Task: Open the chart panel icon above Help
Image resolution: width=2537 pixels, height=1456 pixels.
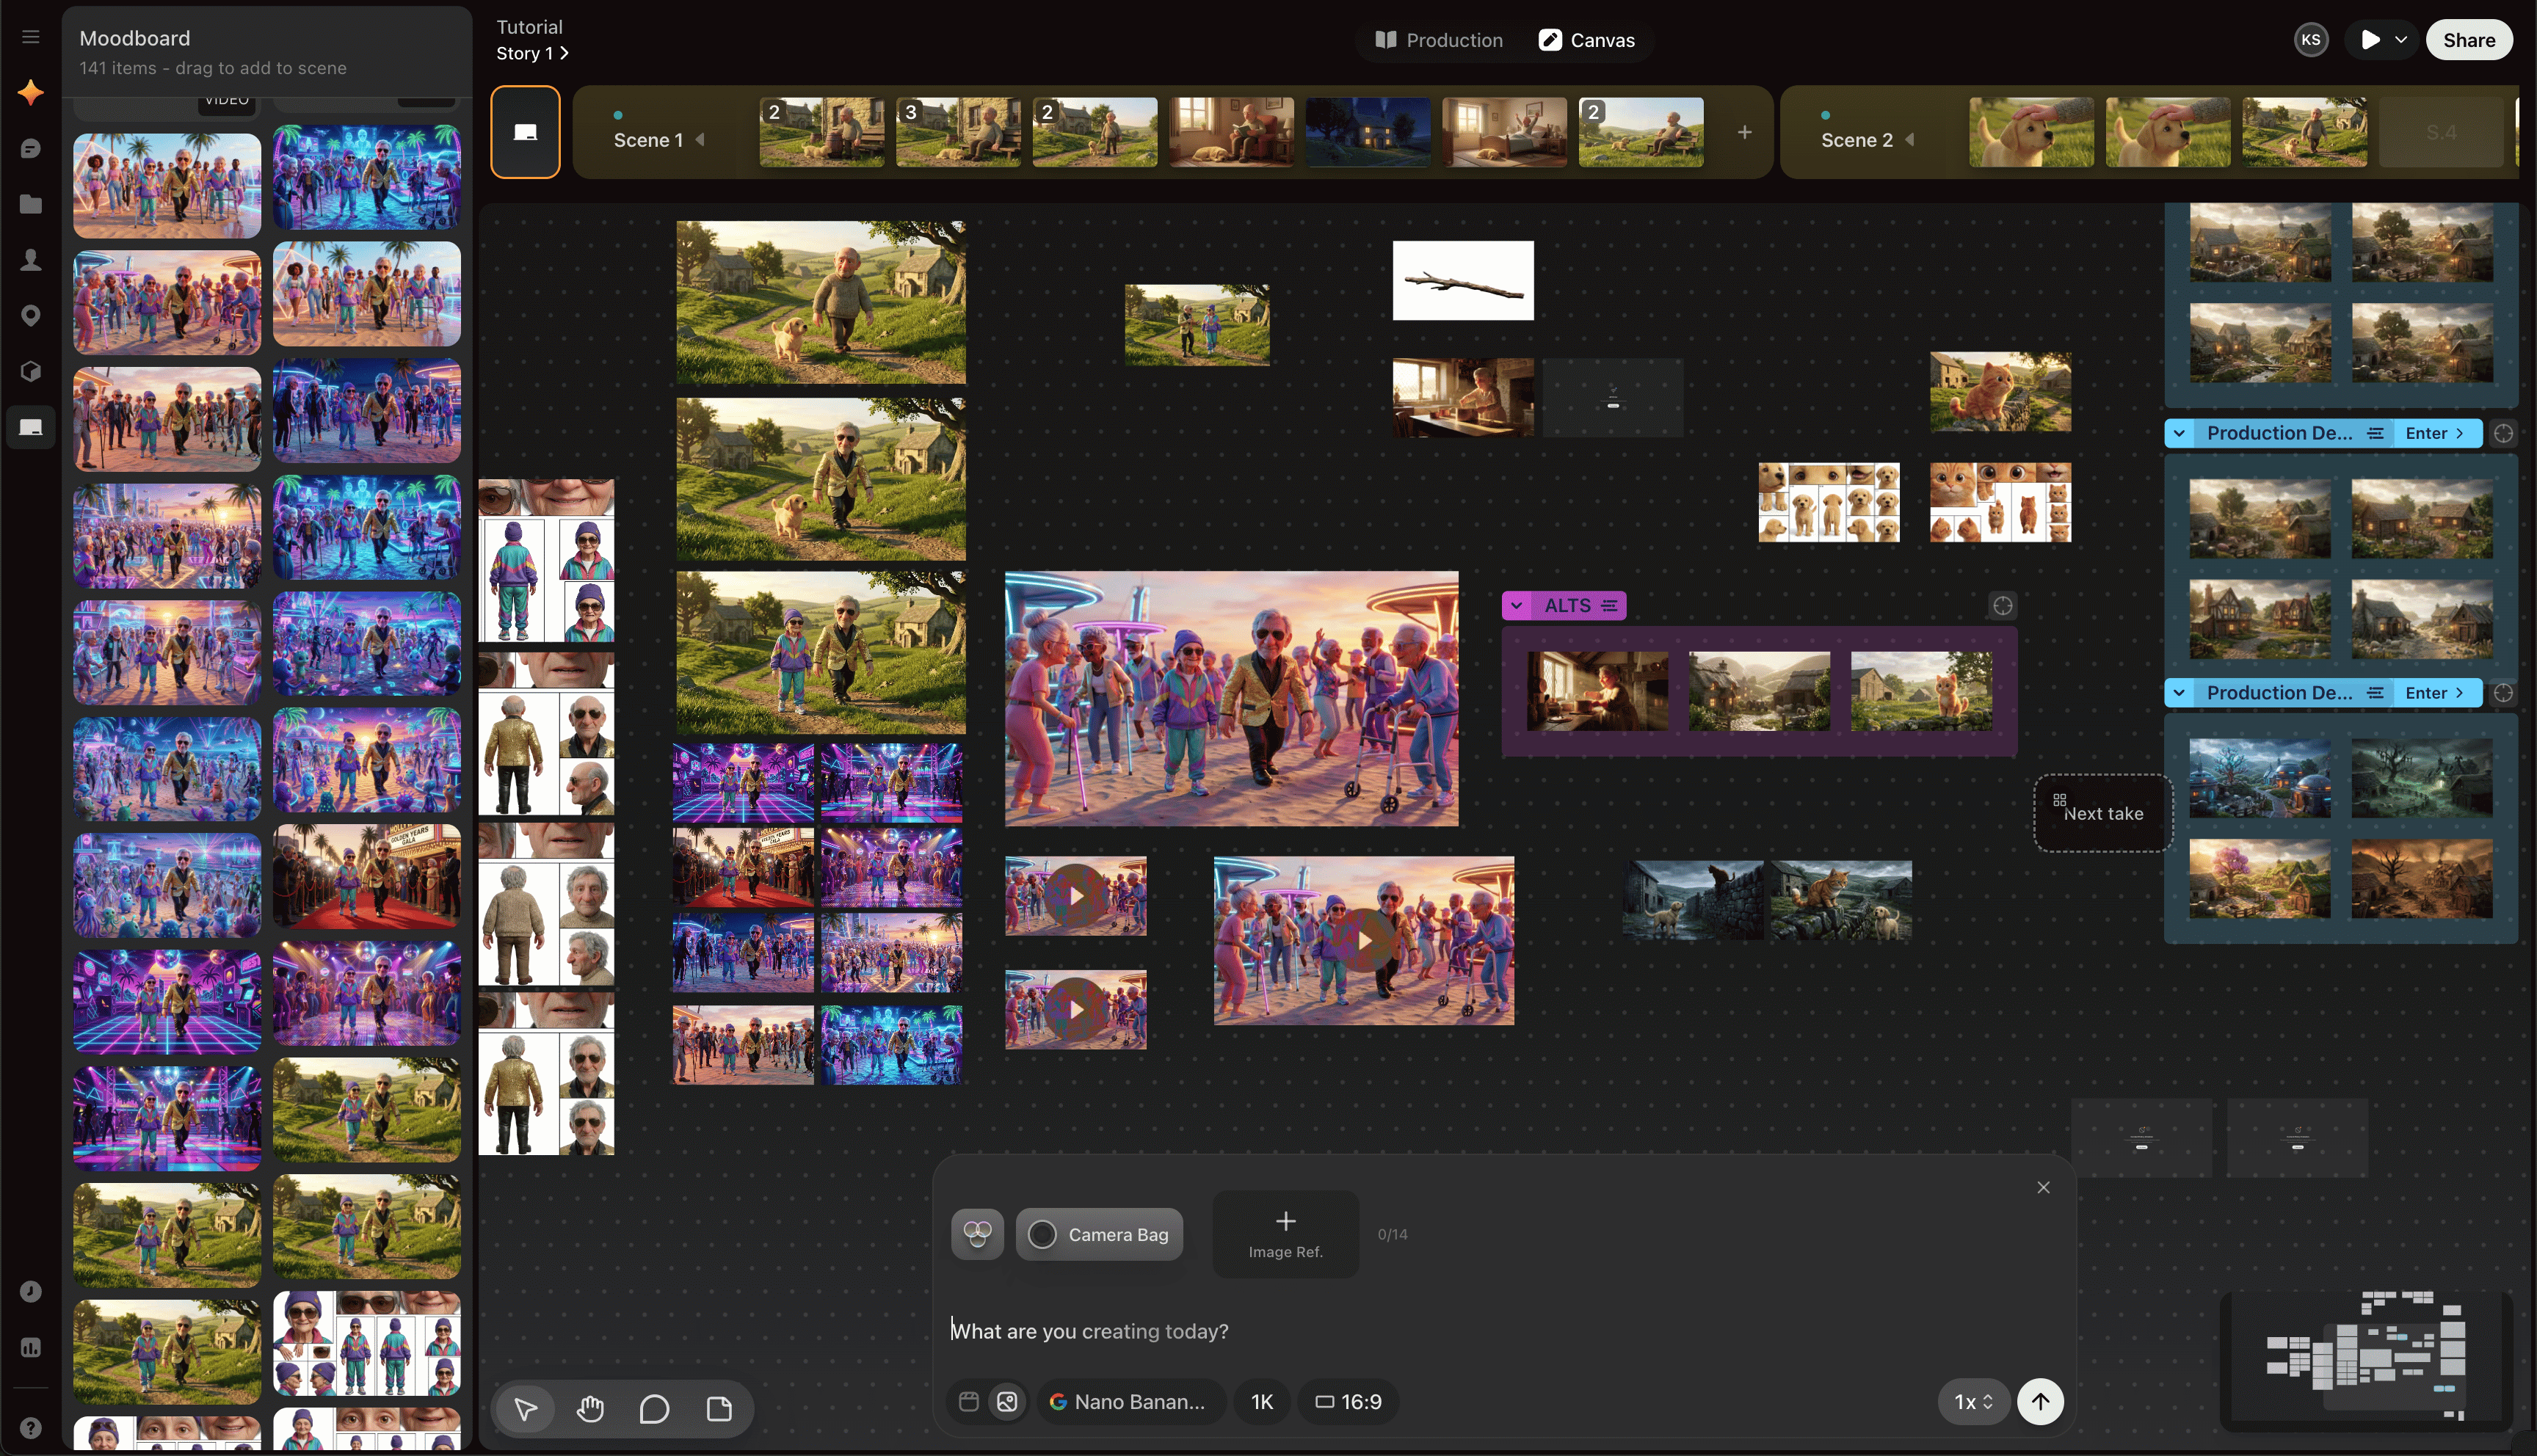Action: click(31, 1348)
